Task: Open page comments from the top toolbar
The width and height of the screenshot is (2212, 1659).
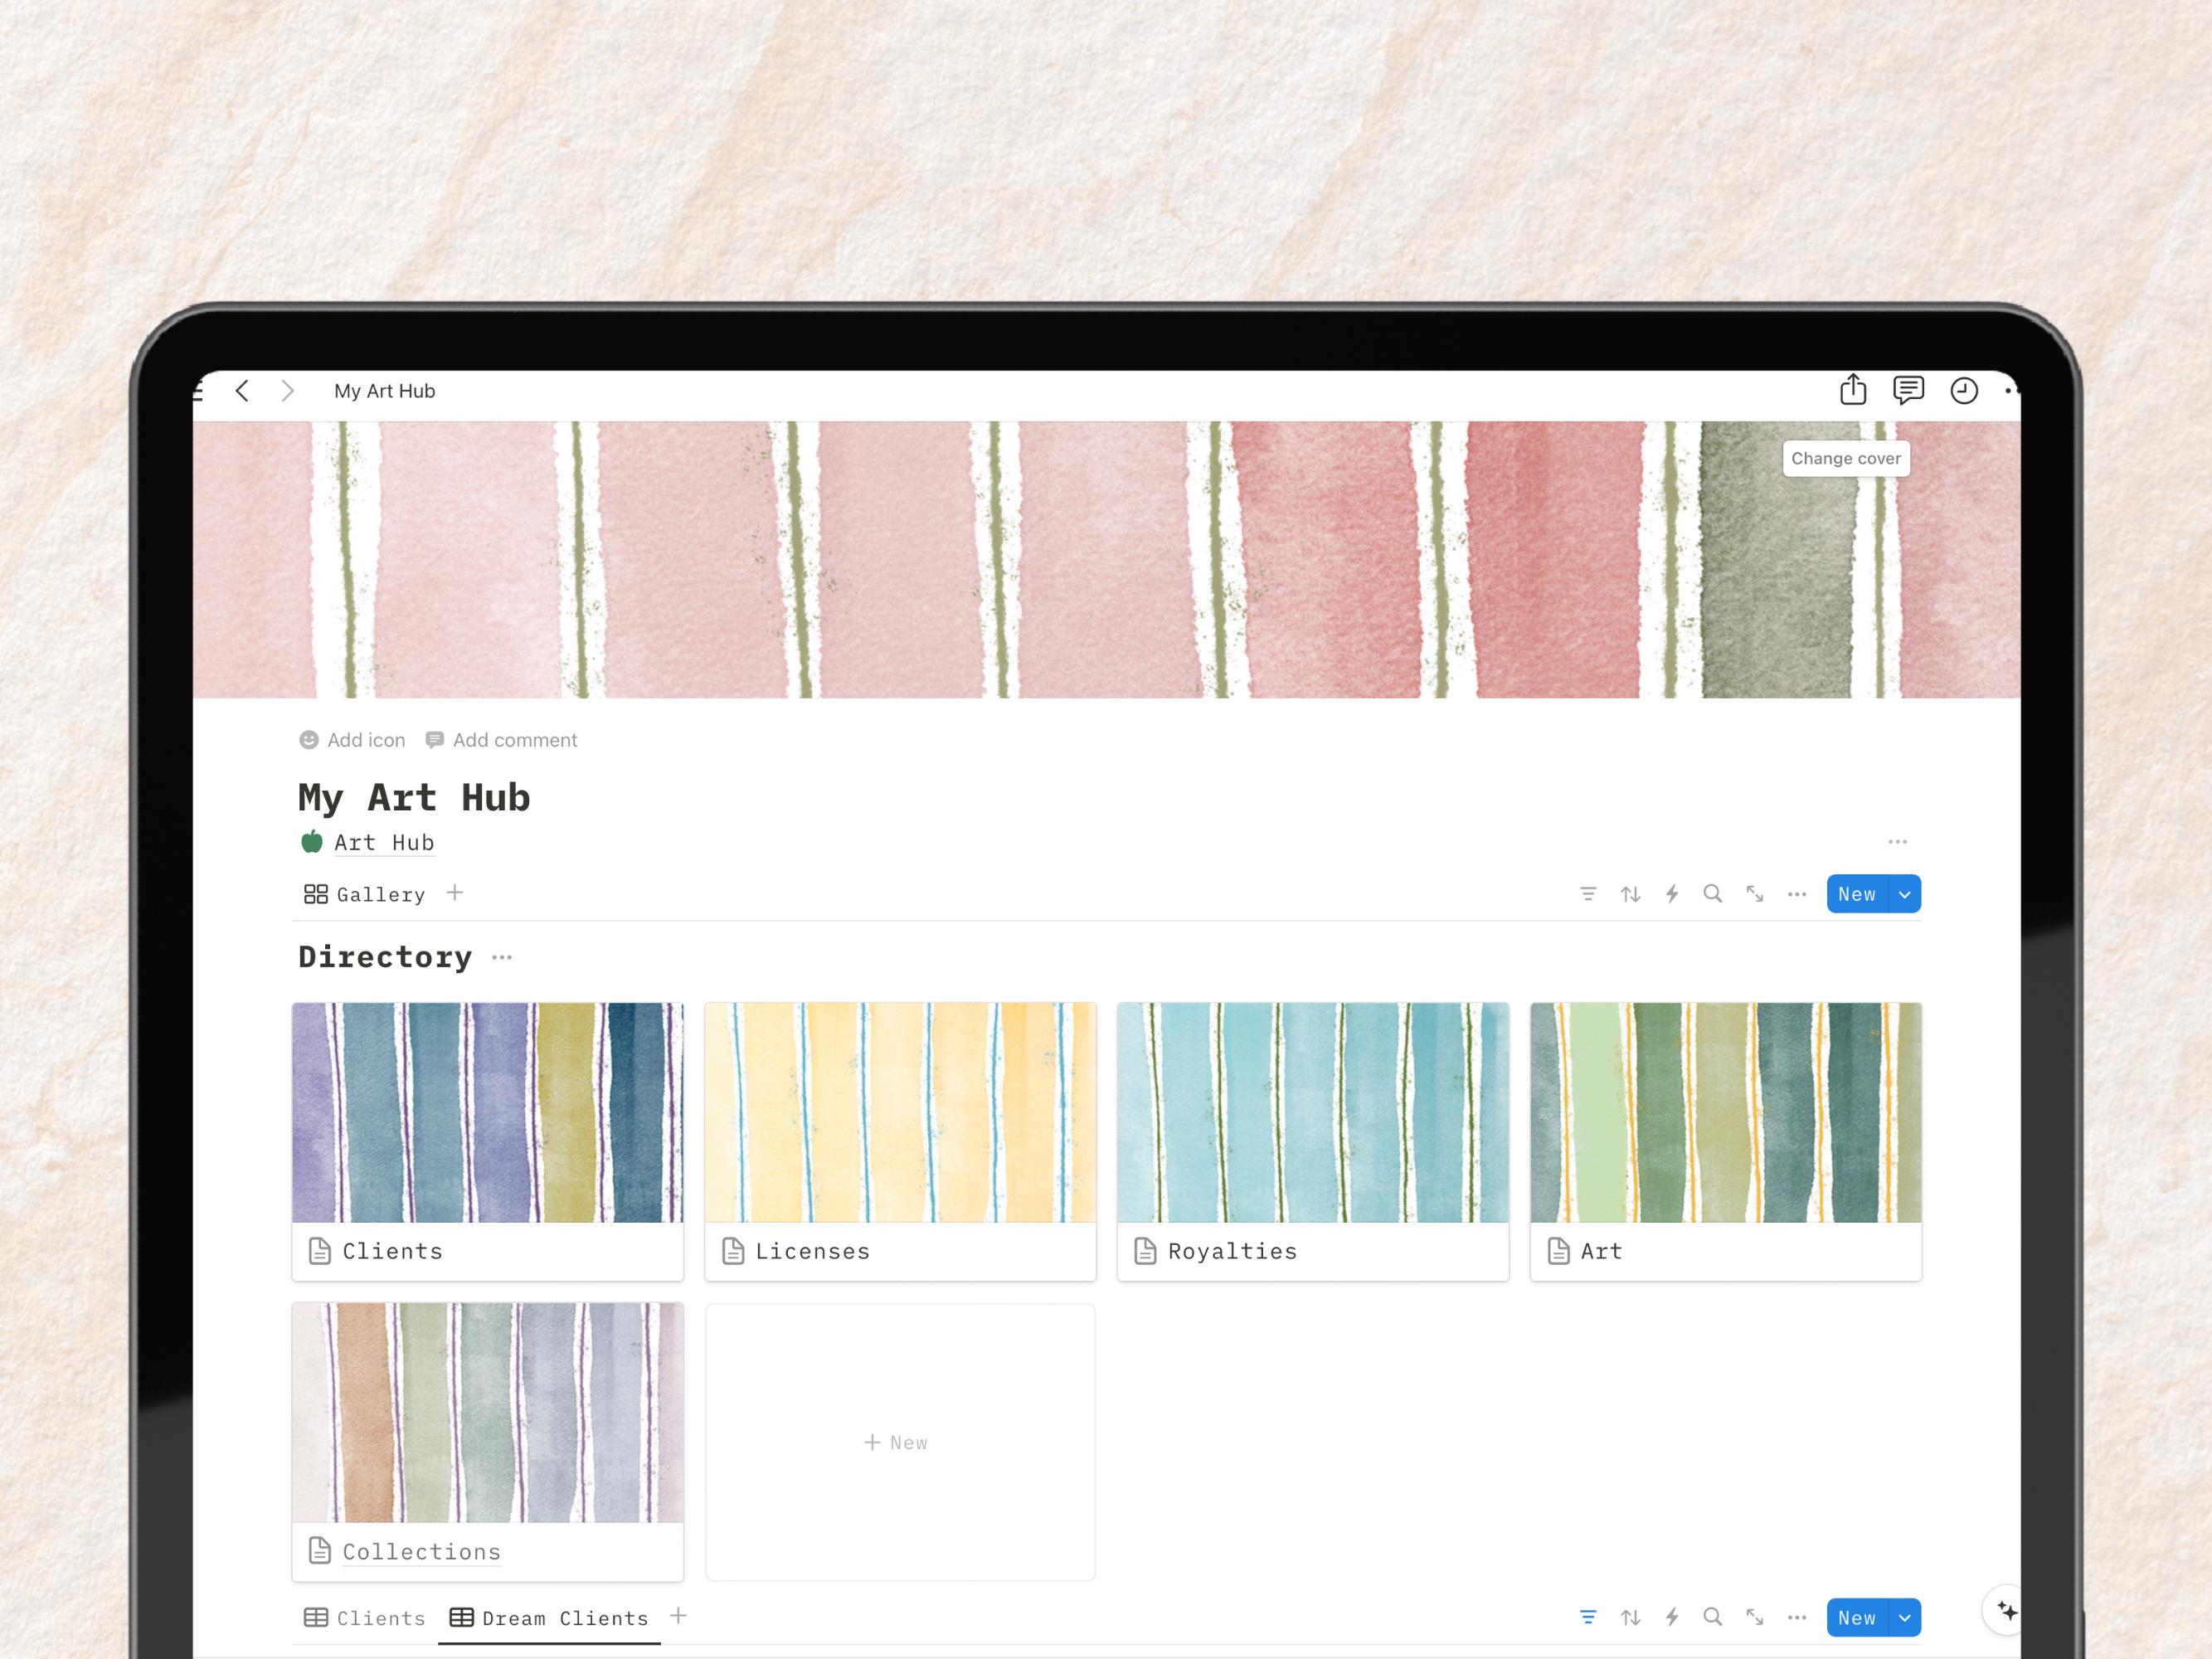Action: [1908, 390]
